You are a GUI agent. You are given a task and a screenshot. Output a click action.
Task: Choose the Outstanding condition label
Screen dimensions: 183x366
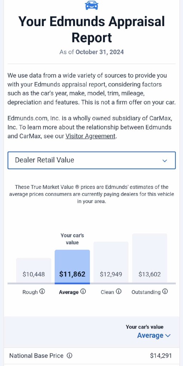coord(146,292)
